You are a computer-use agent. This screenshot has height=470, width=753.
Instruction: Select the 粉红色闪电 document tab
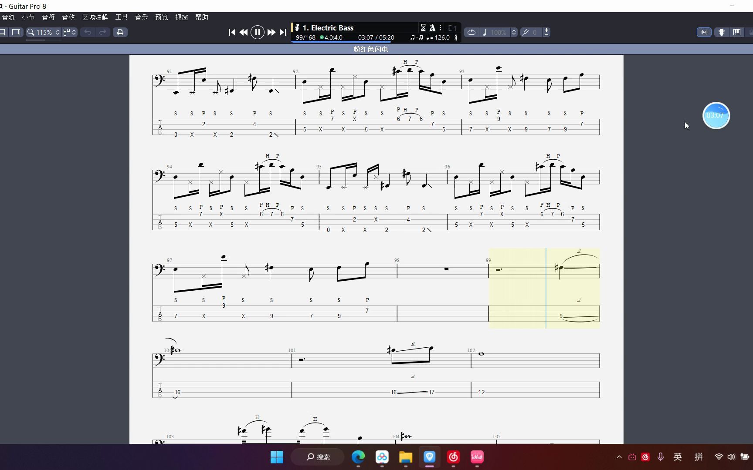coord(371,49)
